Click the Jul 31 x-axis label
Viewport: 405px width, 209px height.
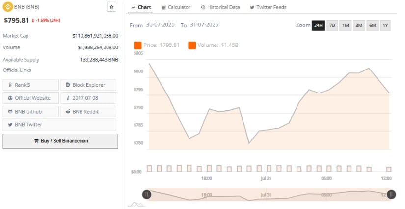pos(266,178)
